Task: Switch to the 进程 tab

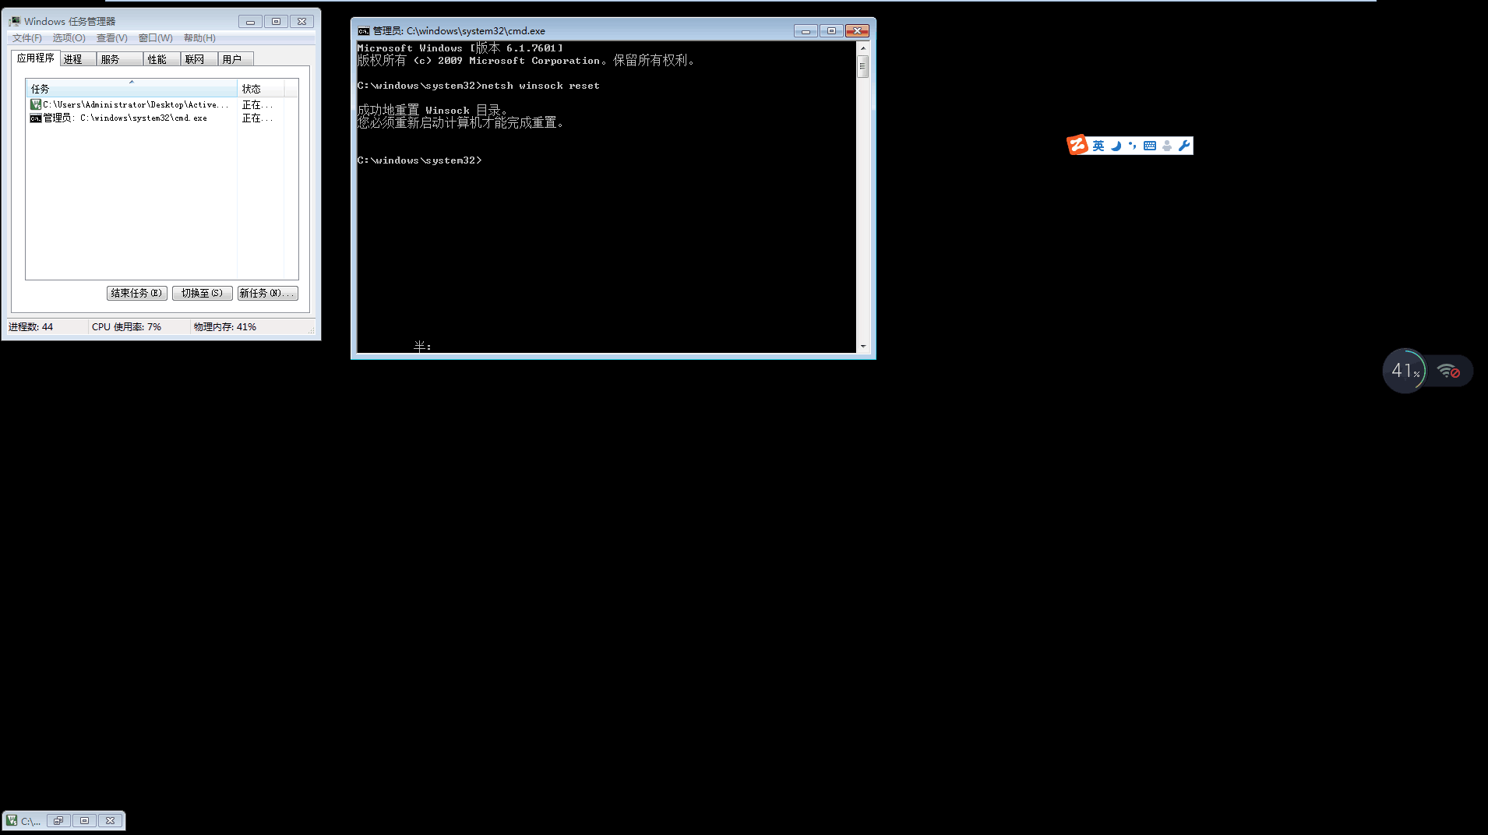Action: 78,59
